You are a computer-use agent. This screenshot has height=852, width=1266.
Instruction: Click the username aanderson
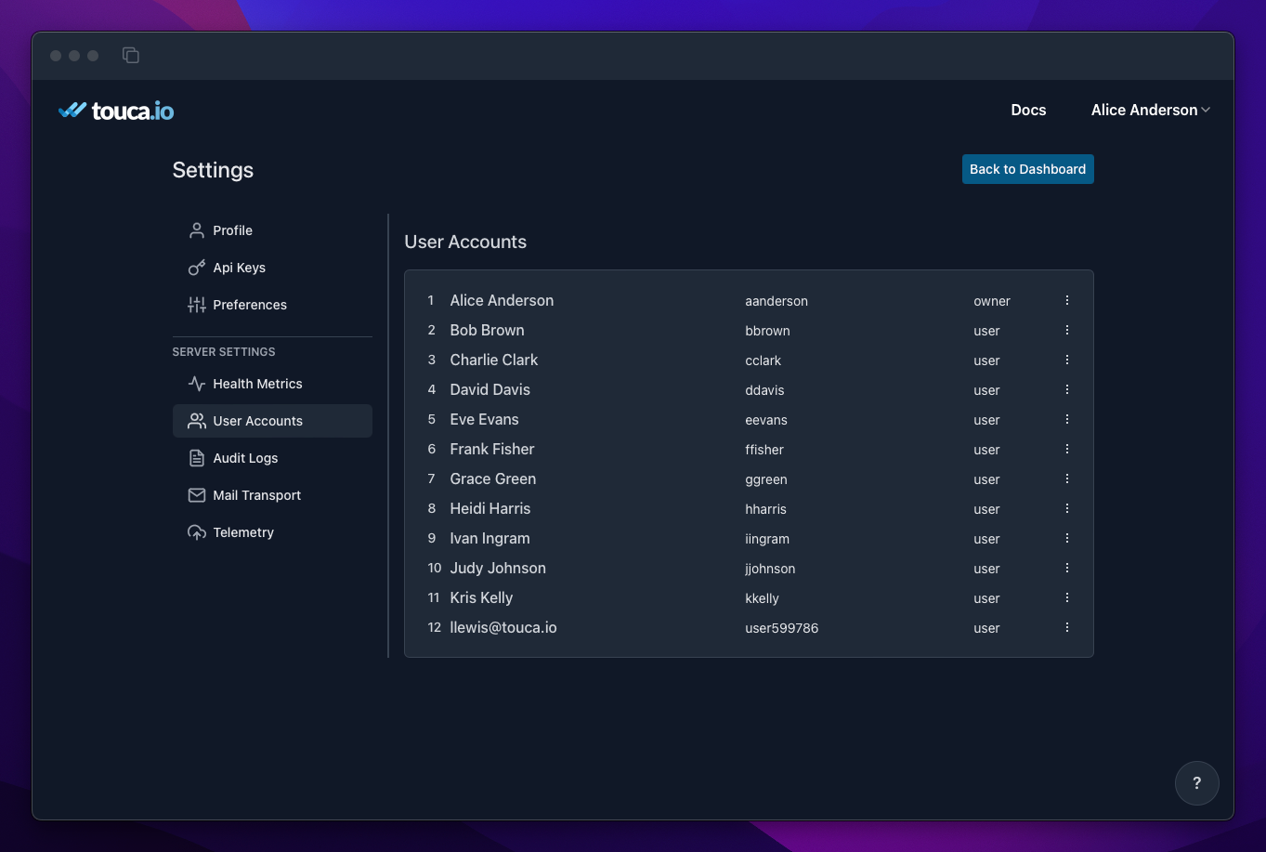[777, 301]
